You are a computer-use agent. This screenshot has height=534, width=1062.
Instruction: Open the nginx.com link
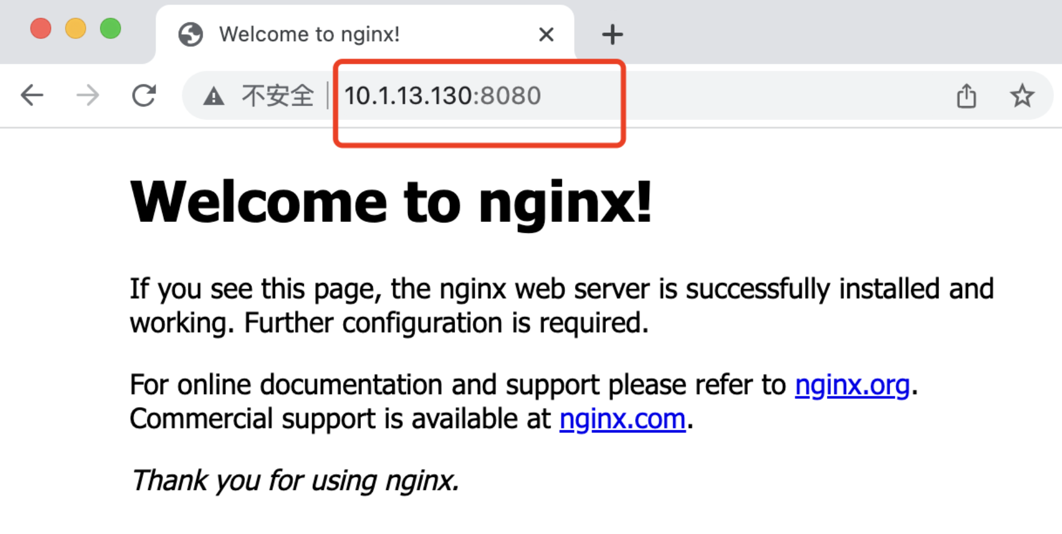(622, 419)
